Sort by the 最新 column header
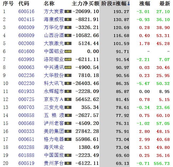 tap(165, 3)
